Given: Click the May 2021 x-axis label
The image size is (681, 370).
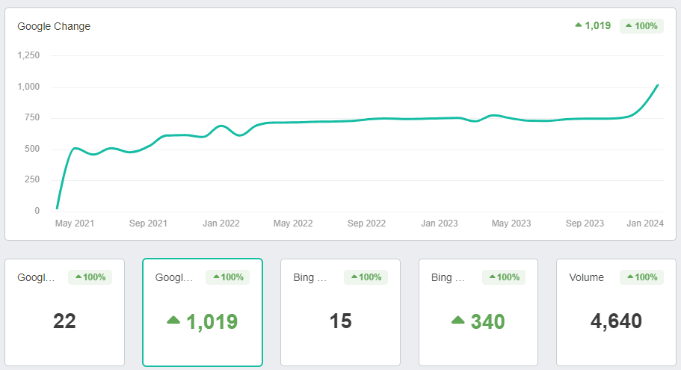Looking at the screenshot, I should 75,223.
